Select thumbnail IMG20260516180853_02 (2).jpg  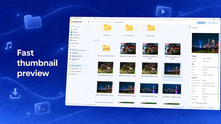pyautogui.click(x=173, y=49)
